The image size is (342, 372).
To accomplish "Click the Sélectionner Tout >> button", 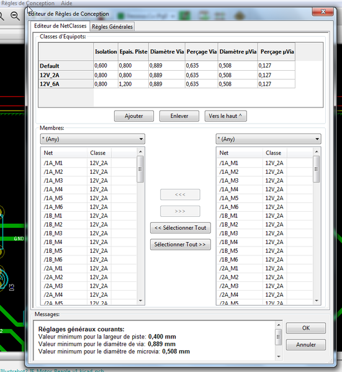I will [180, 244].
